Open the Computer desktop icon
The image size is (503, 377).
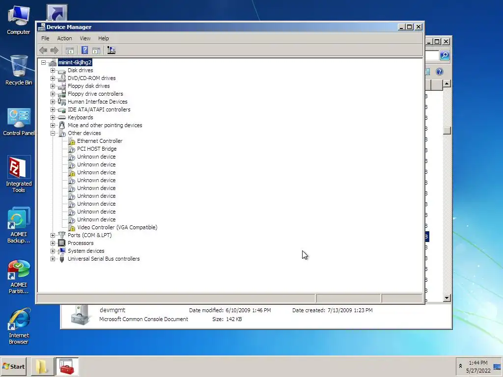tap(19, 20)
